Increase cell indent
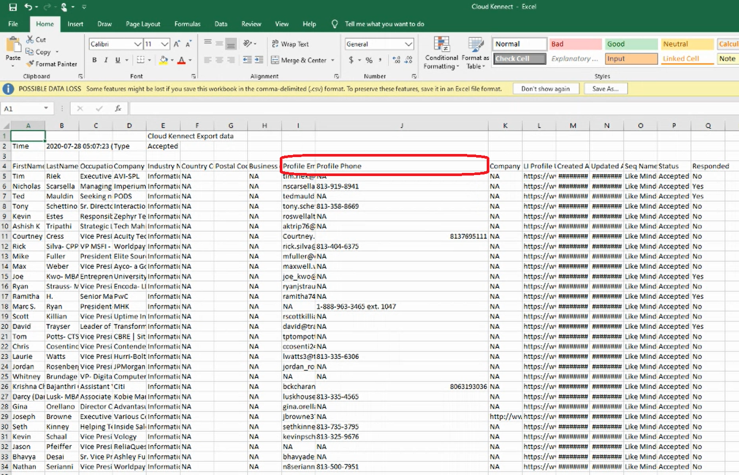Screen dimensions: 739x475 [259, 60]
